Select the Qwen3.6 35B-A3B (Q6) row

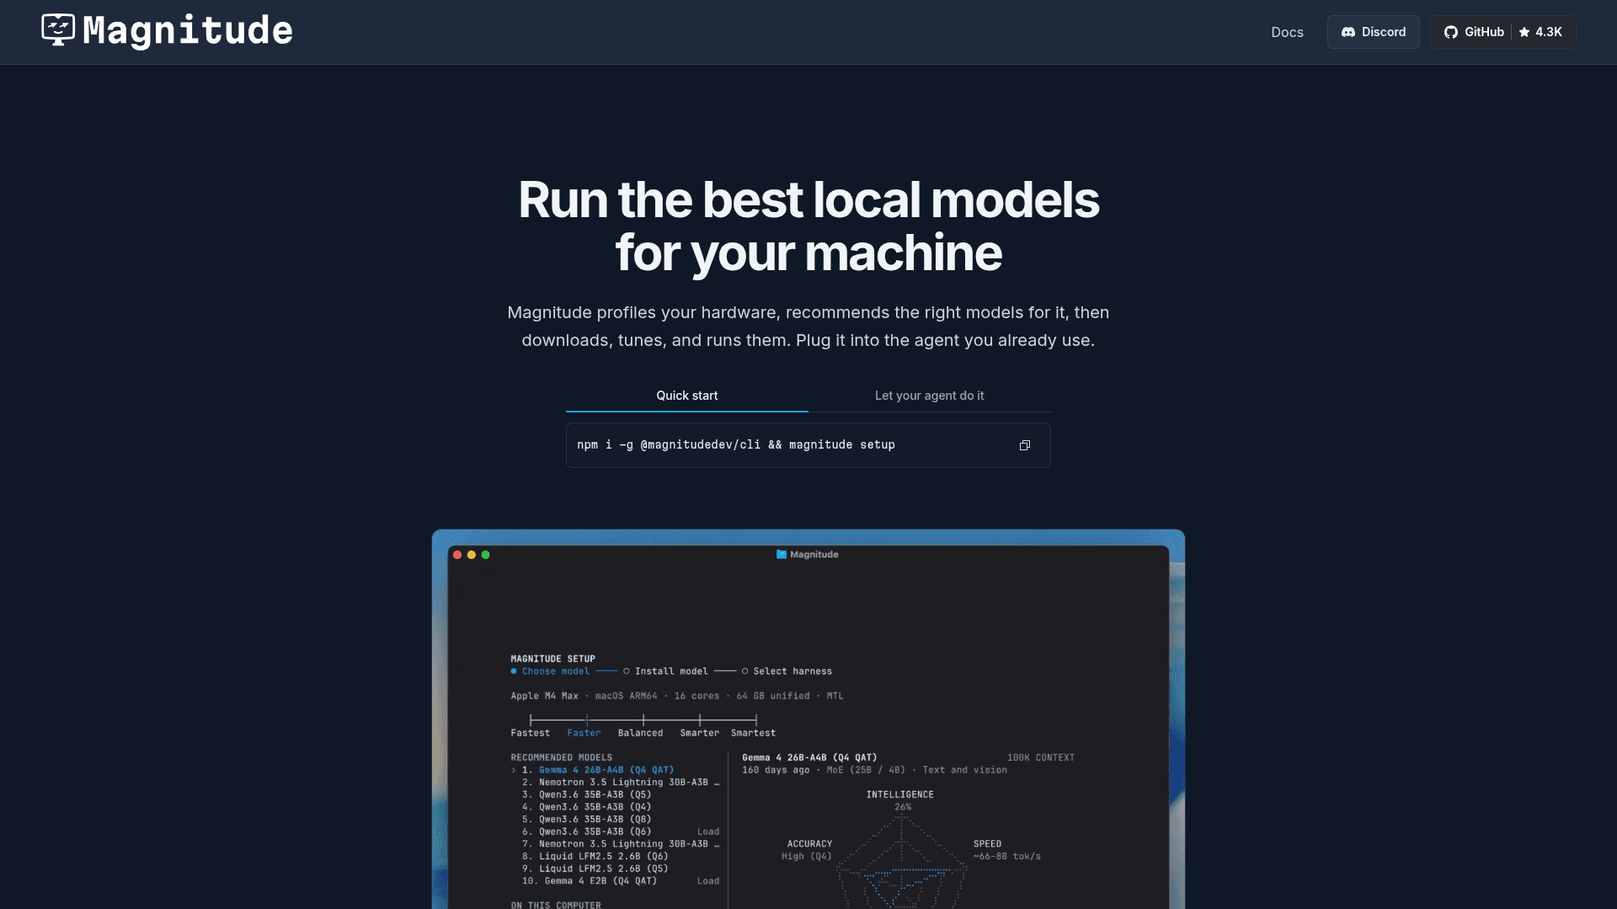pos(615,832)
